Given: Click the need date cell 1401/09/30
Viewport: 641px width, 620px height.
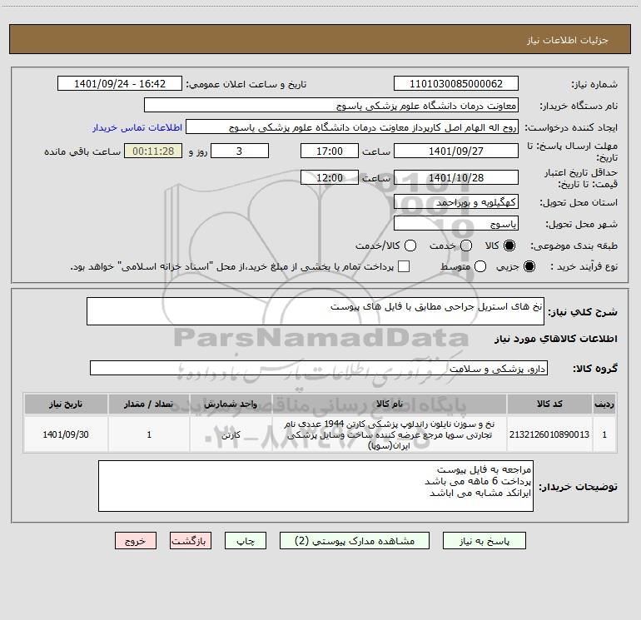Looking at the screenshot, I should 66,434.
